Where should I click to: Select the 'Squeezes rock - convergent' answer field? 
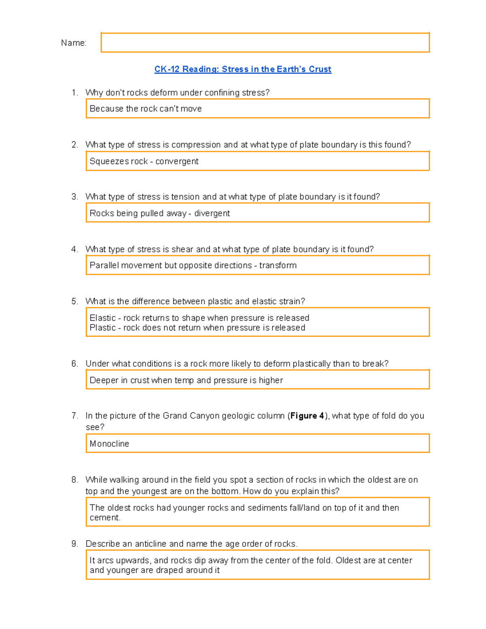pyautogui.click(x=258, y=161)
